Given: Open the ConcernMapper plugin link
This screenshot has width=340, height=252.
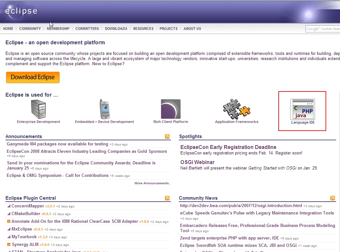Looking at the screenshot, I should 28,206.
